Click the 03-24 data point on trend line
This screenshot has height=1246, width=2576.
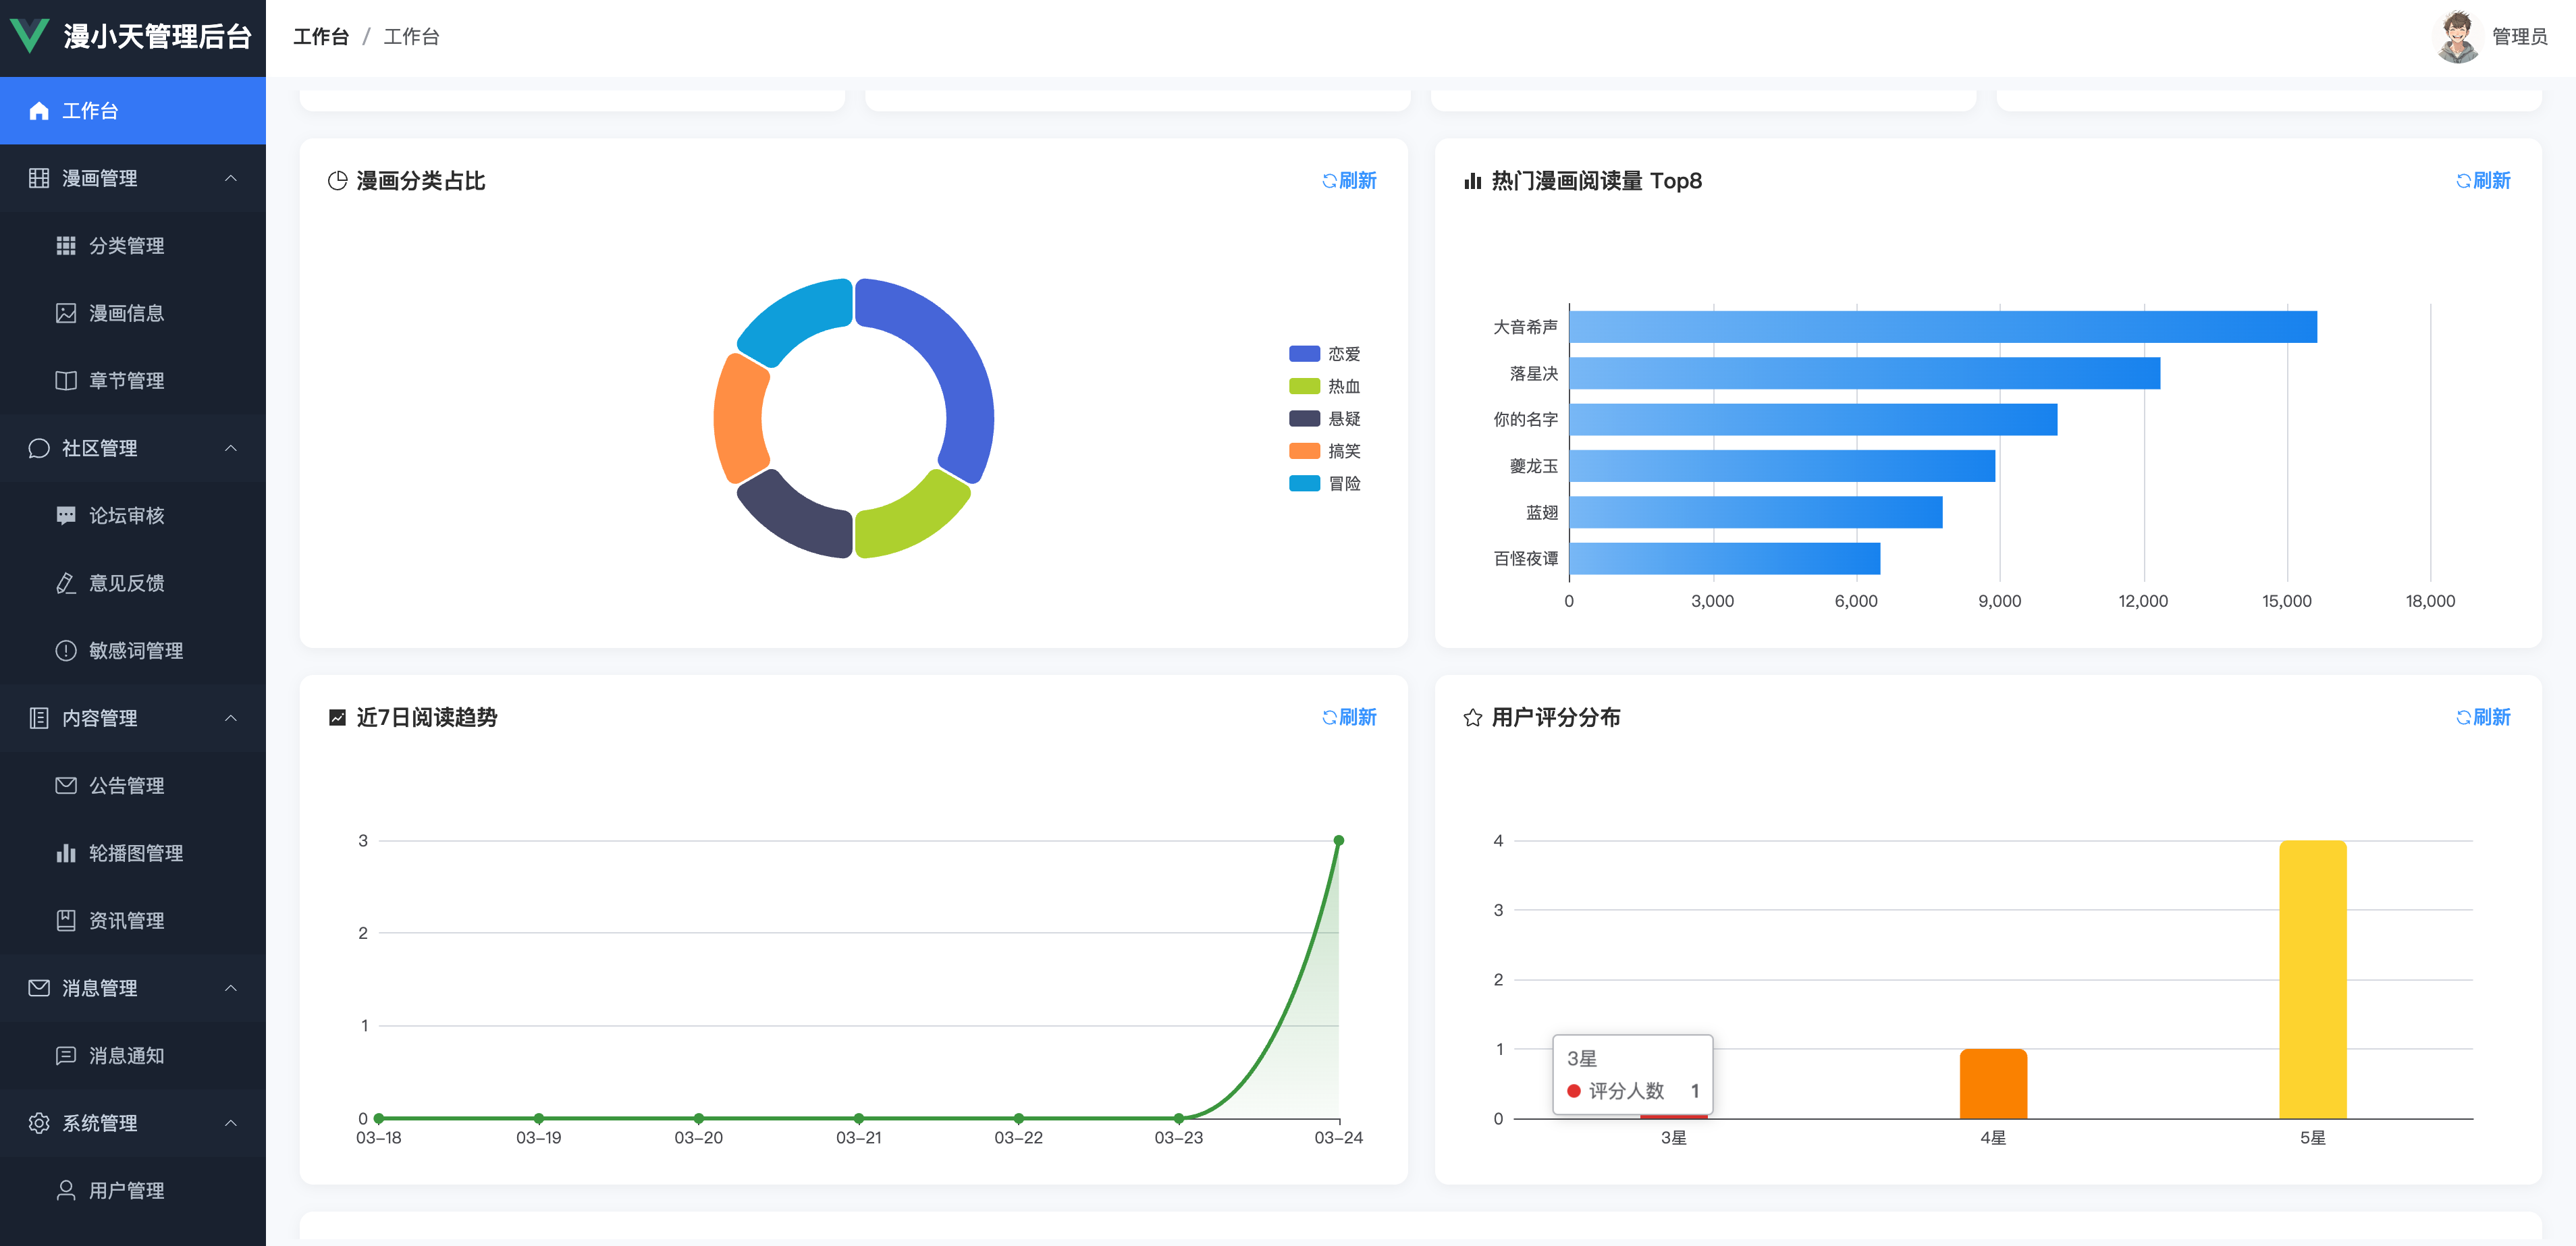(x=1338, y=841)
